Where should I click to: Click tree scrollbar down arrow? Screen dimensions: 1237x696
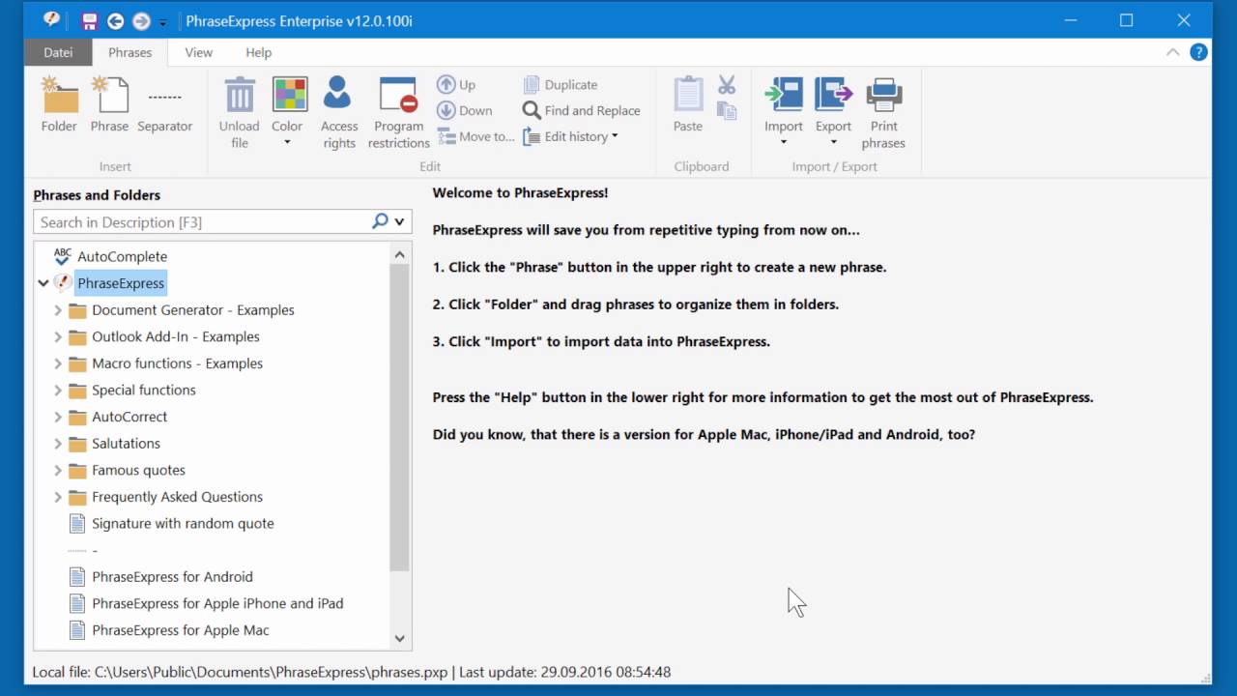click(x=400, y=639)
